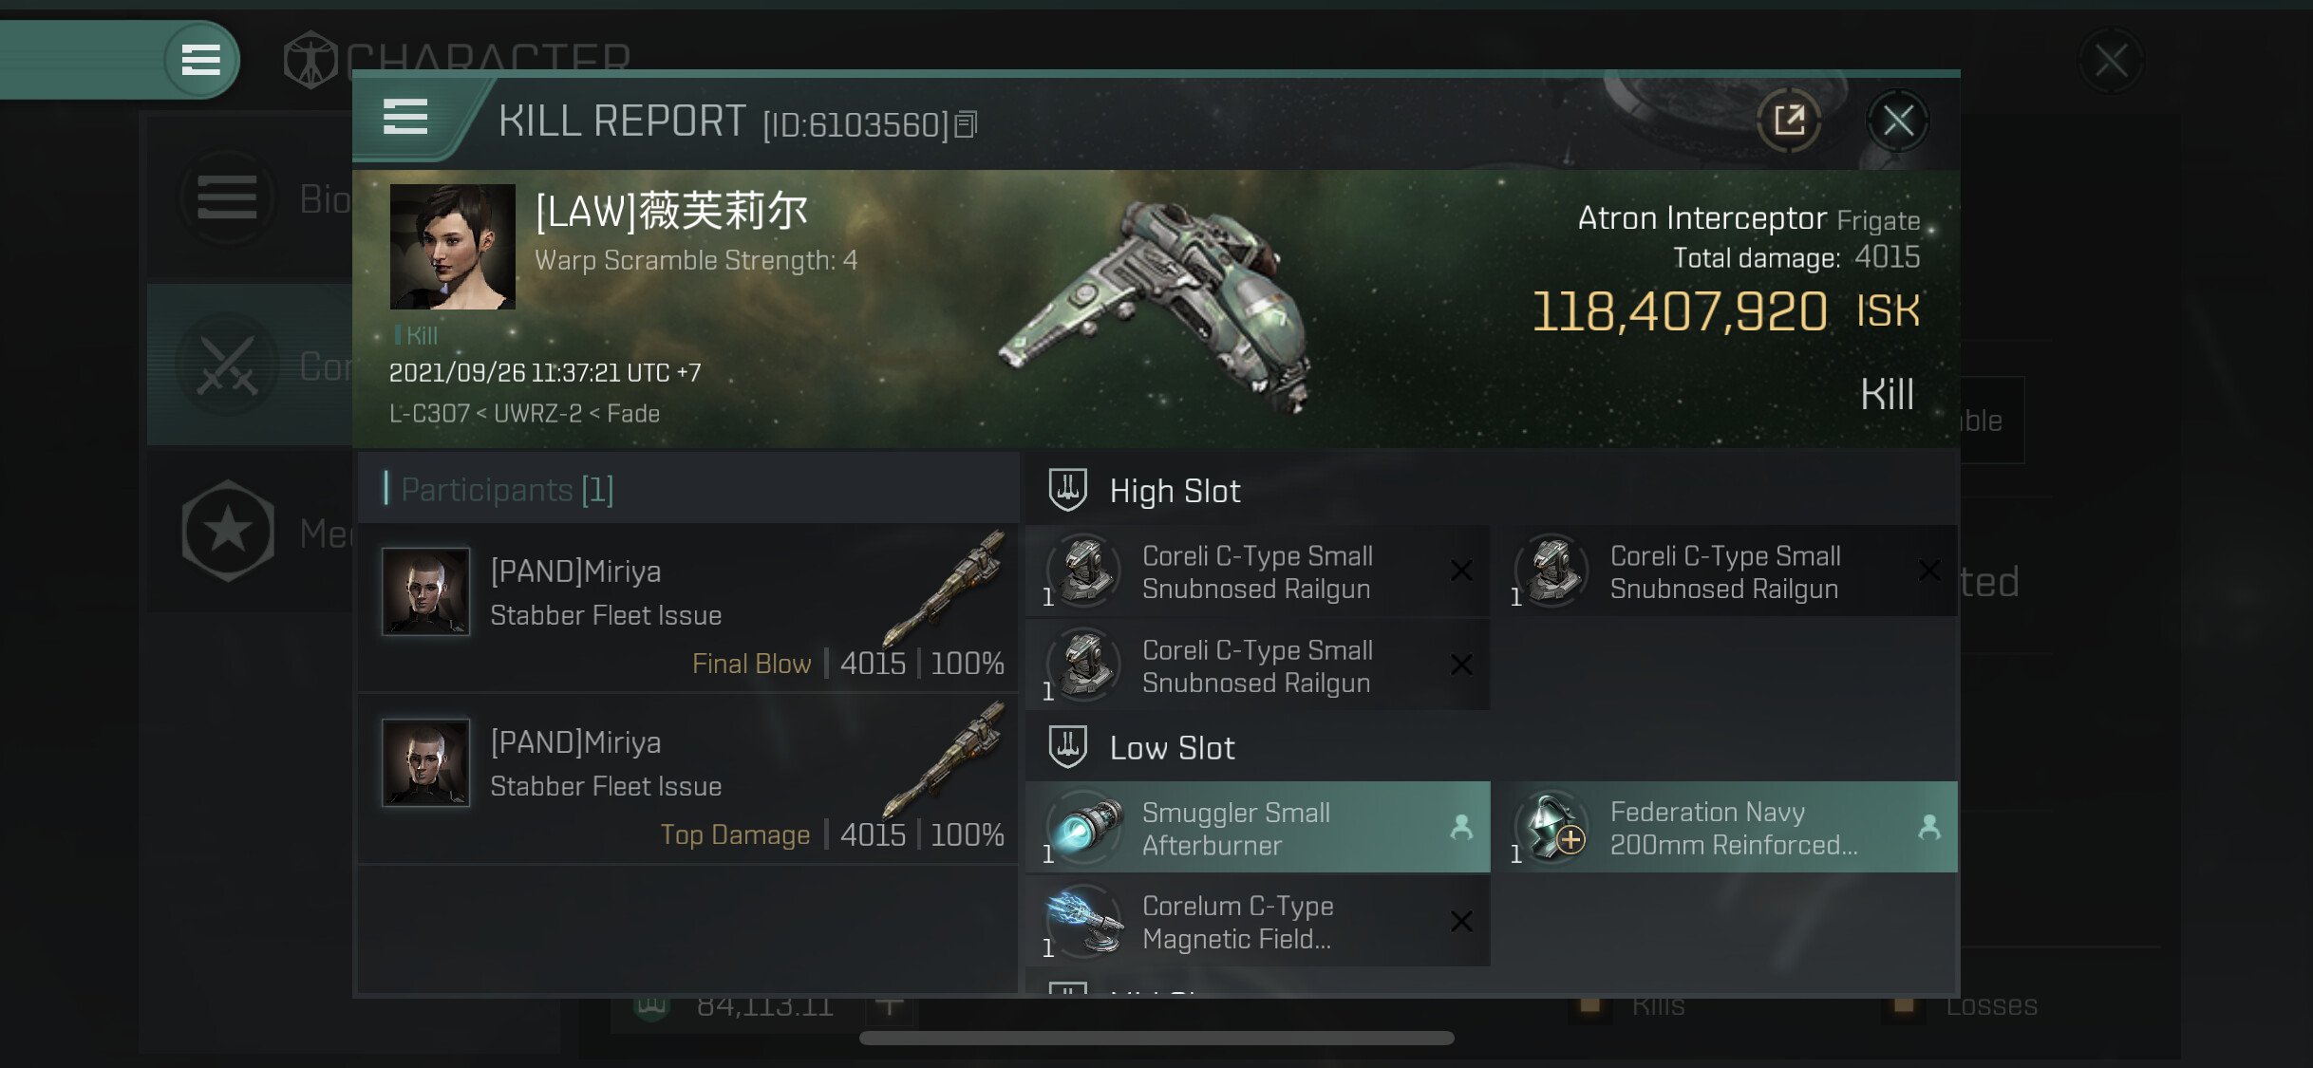Open Top Damage participant Miriya's portrait
Viewport: 2313px width, 1068px height.
point(425,762)
